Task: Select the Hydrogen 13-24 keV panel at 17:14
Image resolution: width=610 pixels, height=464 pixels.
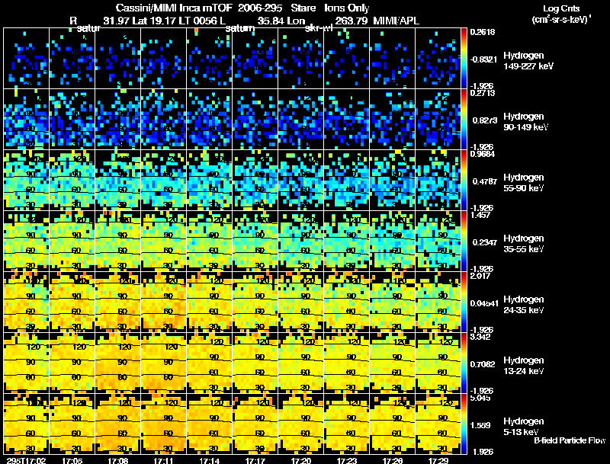Action: click(x=209, y=363)
